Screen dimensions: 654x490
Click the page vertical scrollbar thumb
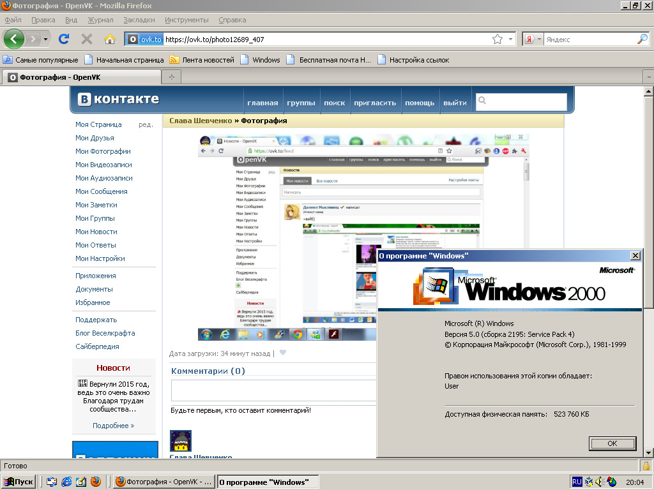(x=649, y=202)
